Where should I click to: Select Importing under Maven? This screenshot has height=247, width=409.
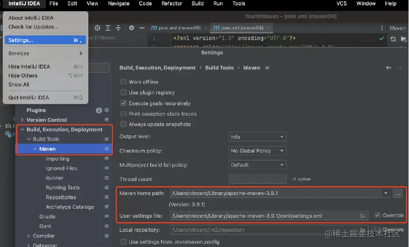pos(58,159)
